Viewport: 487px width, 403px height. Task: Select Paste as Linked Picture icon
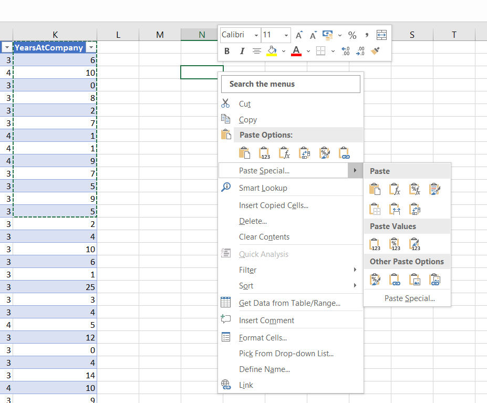tap(434, 280)
